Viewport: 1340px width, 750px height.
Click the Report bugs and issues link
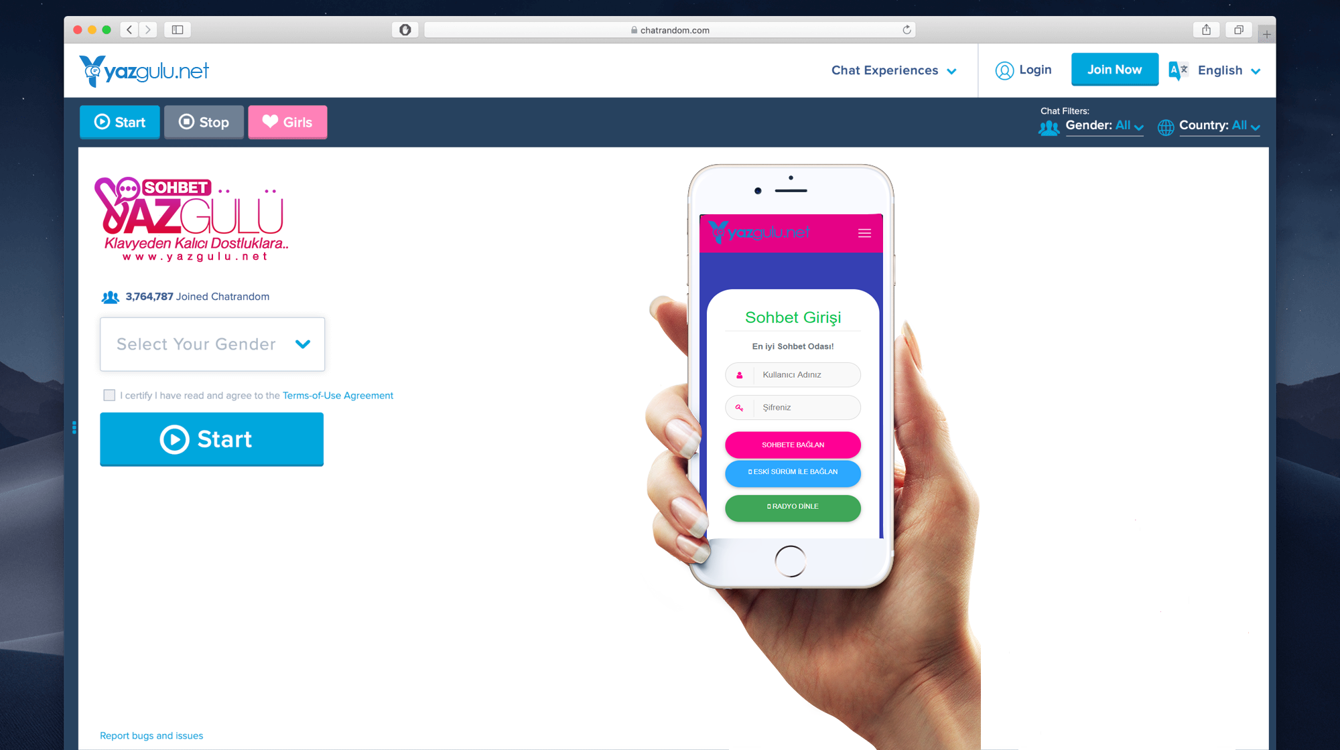pyautogui.click(x=152, y=735)
